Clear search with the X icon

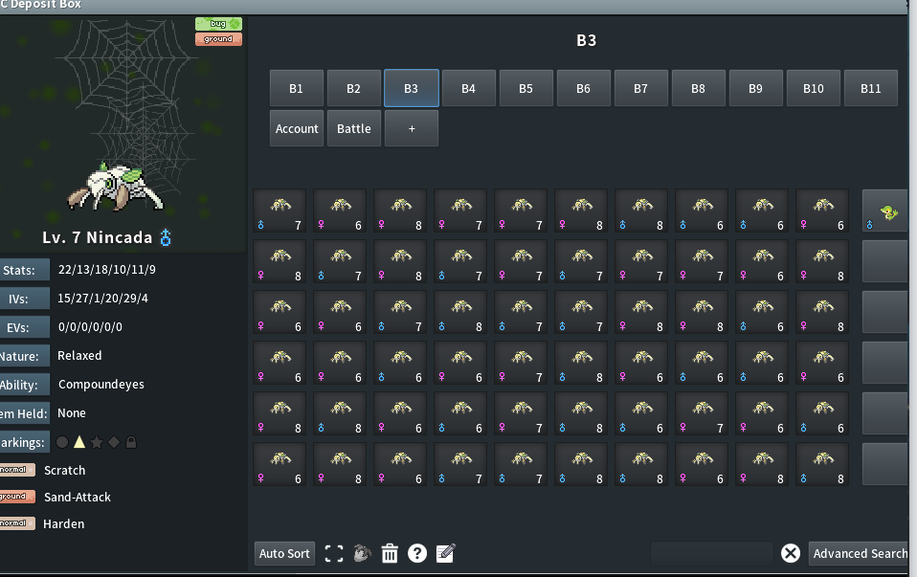[x=790, y=553]
